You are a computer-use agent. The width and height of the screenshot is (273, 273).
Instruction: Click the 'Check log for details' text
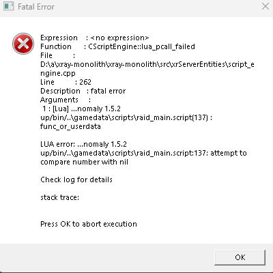76,179
